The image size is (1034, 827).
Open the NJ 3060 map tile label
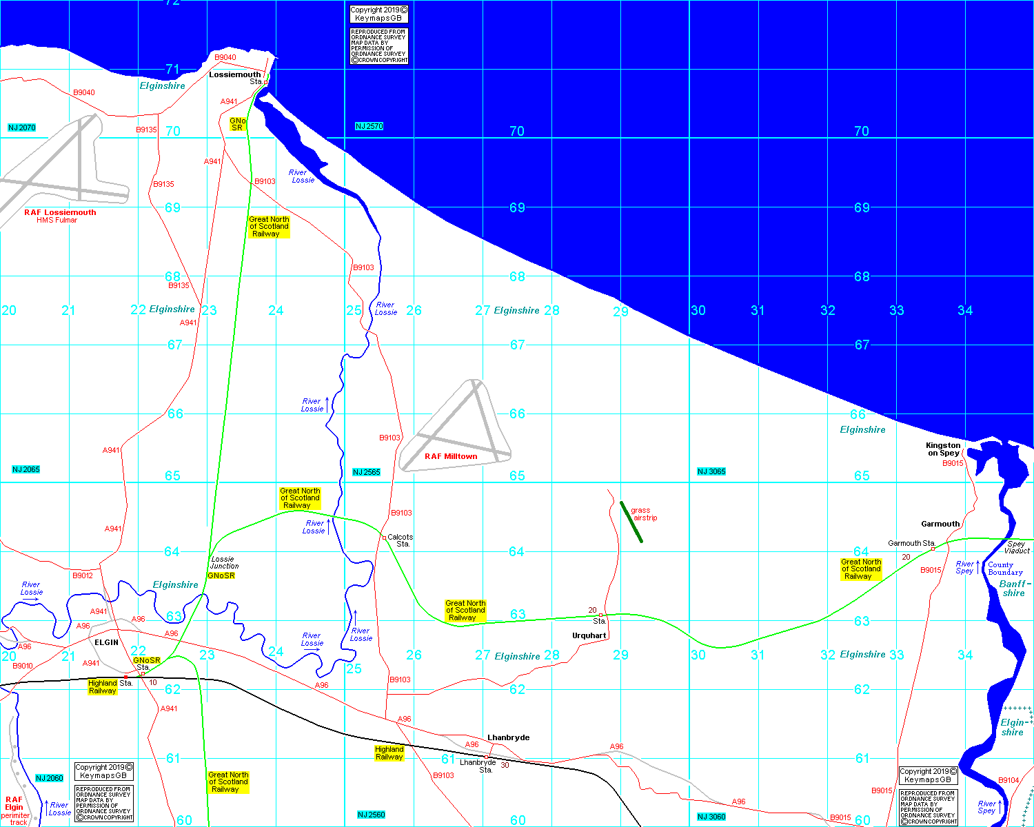(x=711, y=817)
